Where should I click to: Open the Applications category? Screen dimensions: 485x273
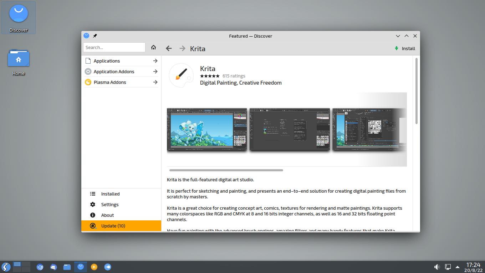(121, 61)
